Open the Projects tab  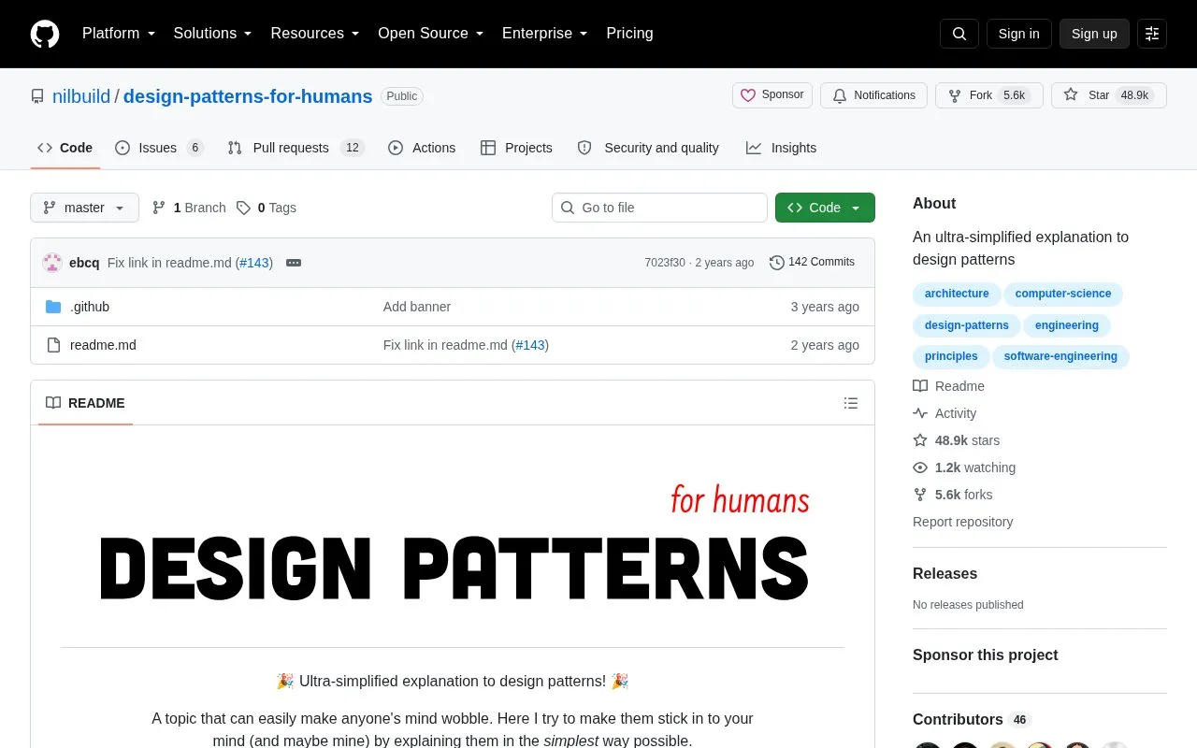[x=516, y=148]
